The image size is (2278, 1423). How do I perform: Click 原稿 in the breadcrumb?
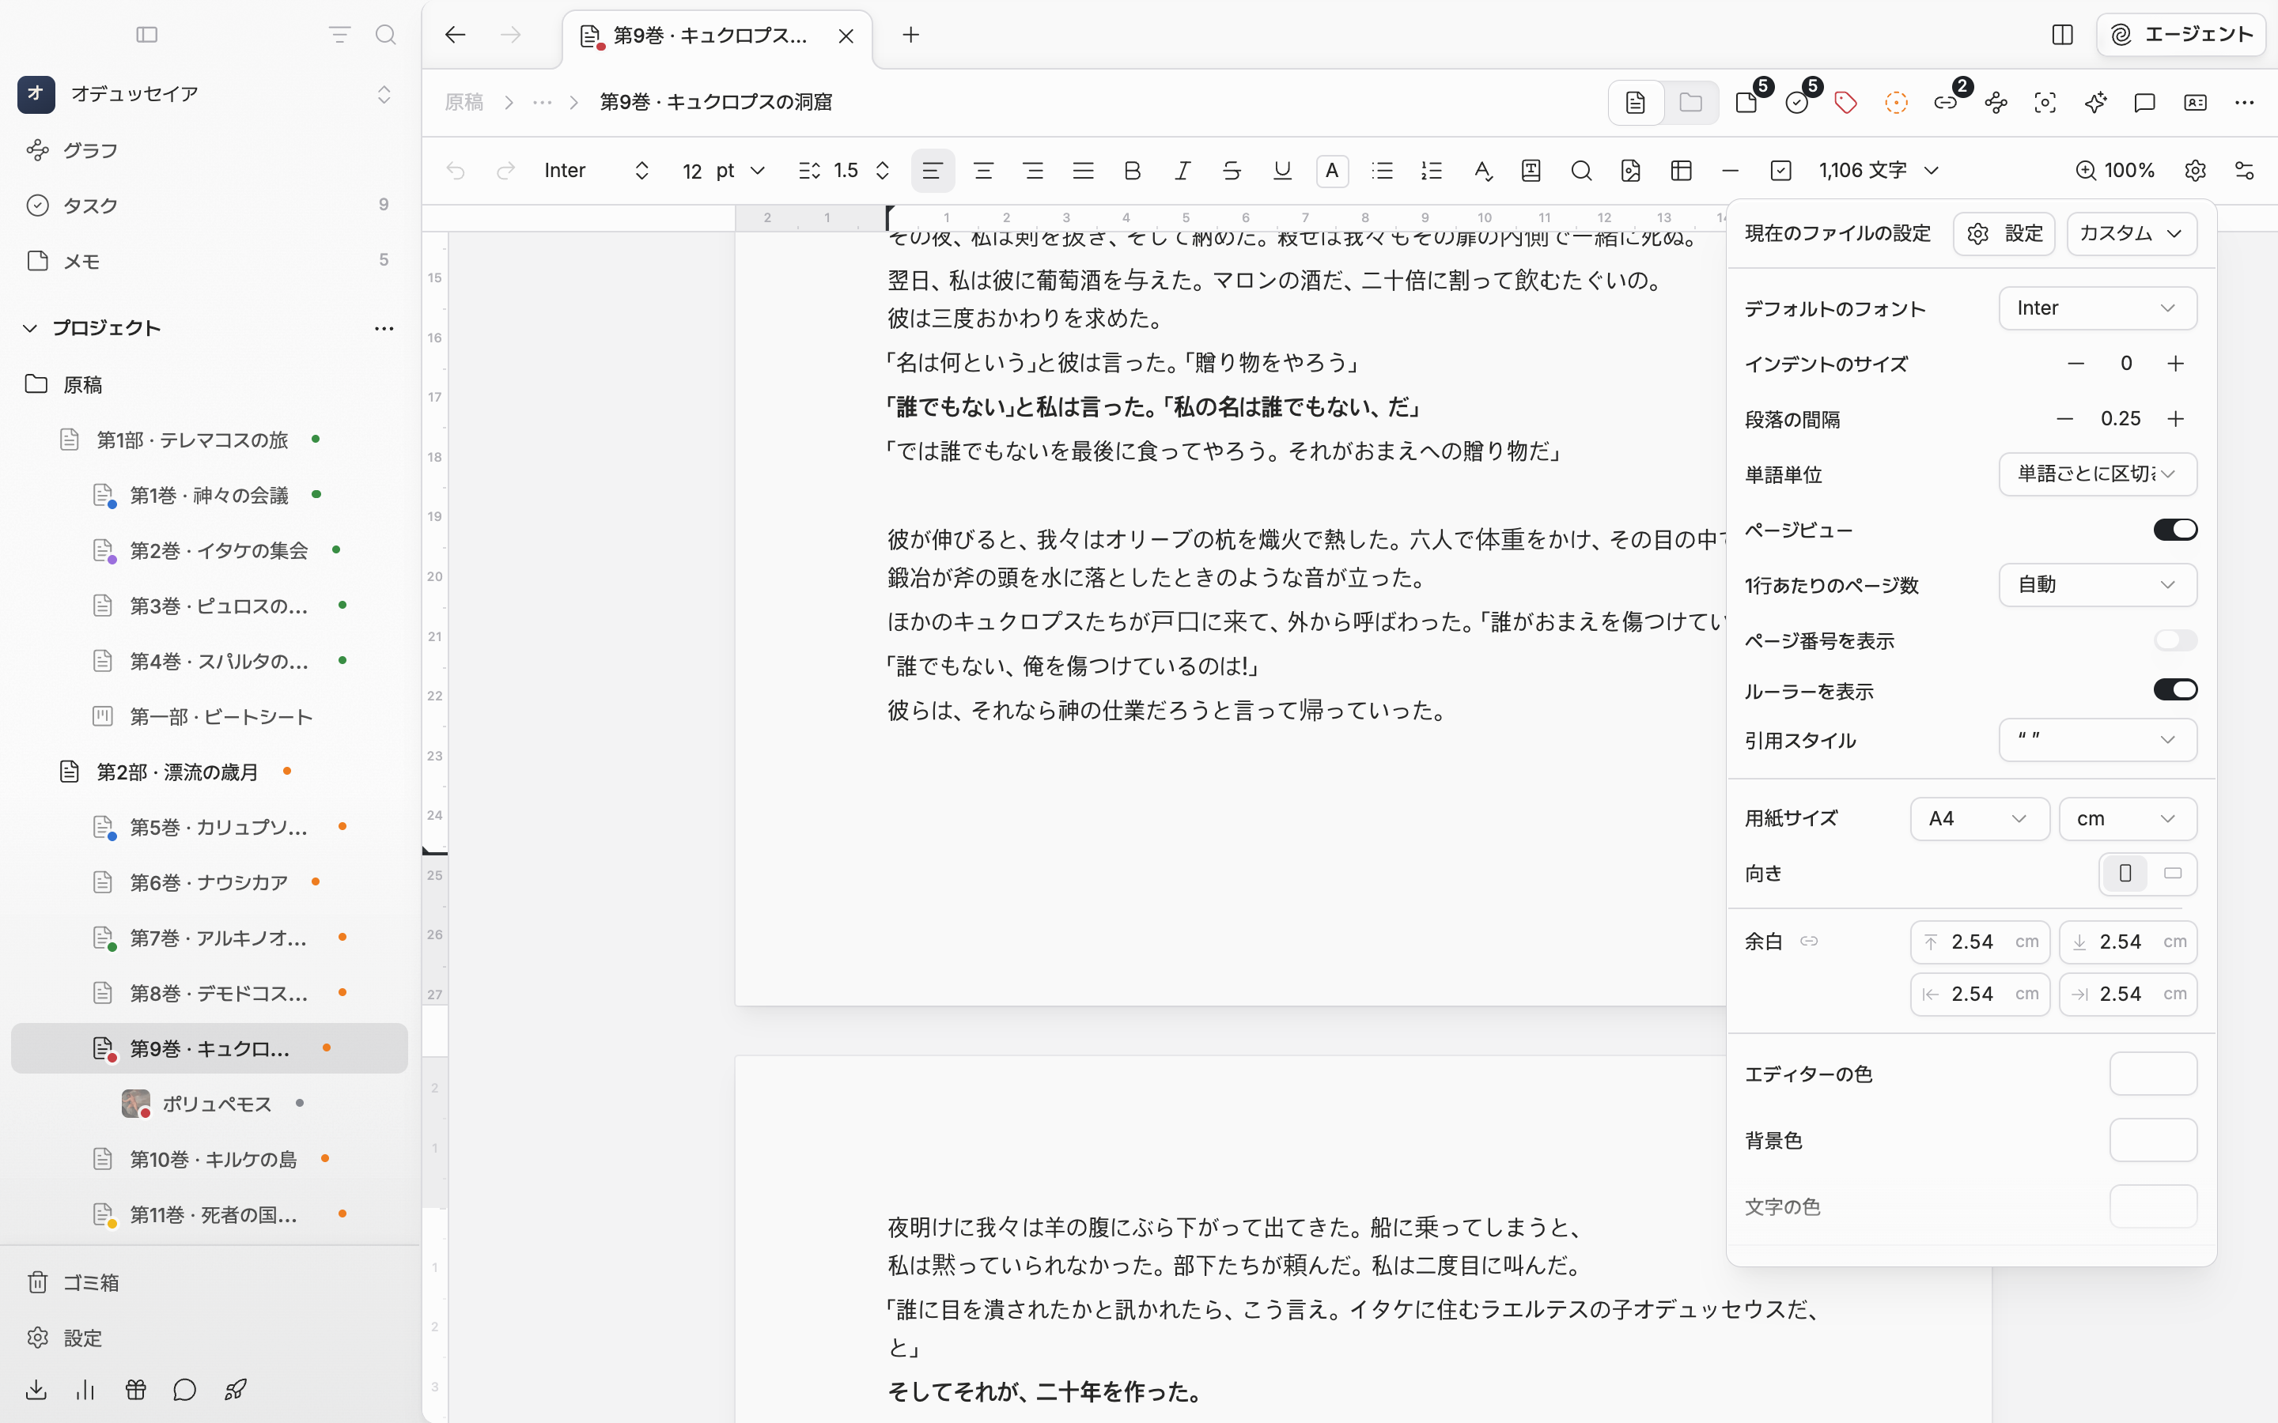(x=464, y=103)
